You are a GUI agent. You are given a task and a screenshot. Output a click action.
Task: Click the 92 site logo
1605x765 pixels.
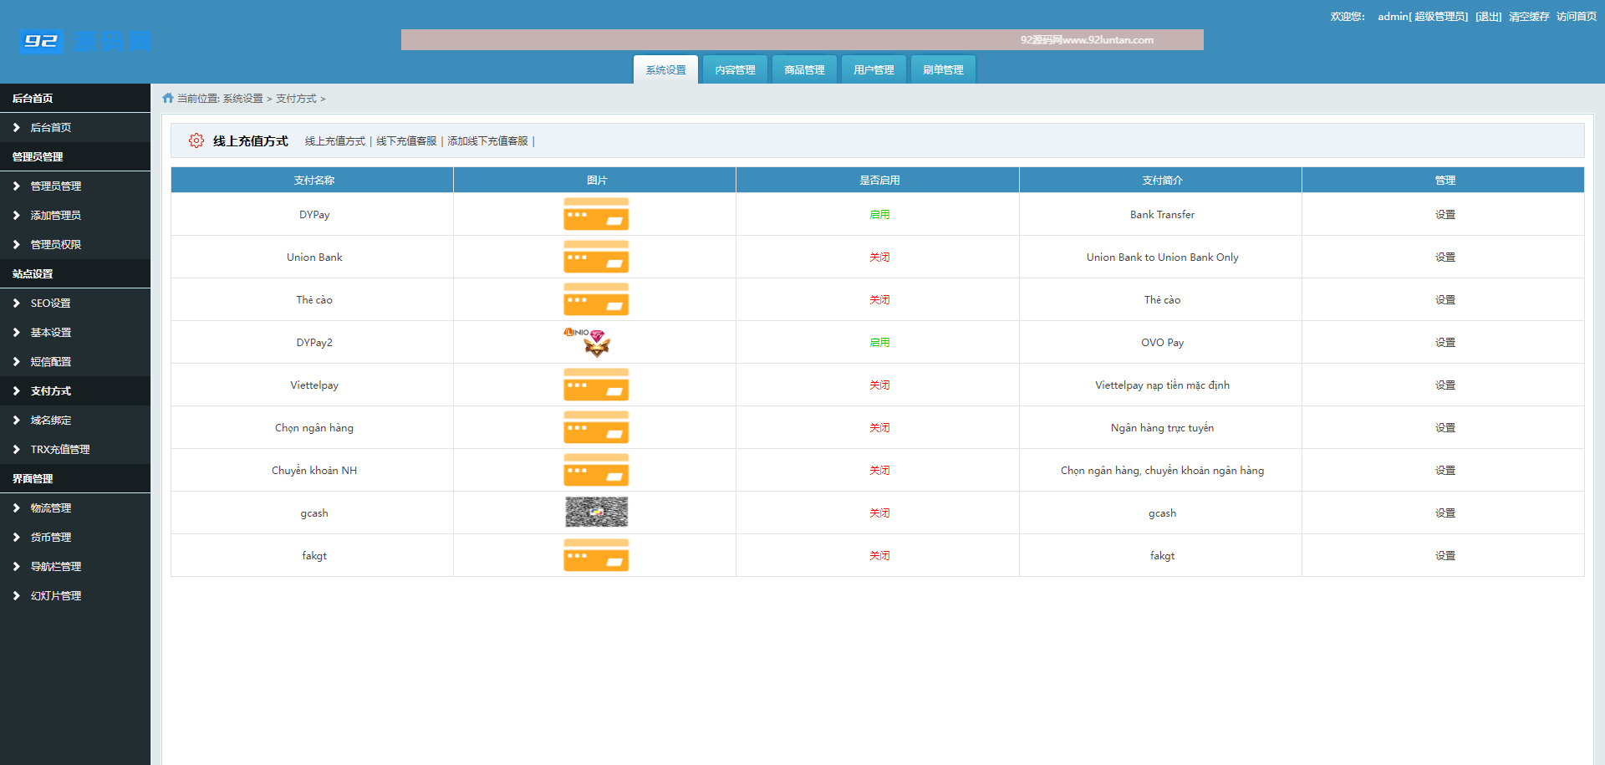[84, 41]
